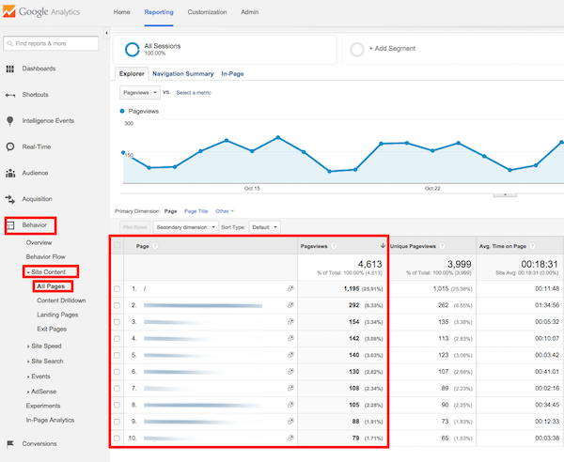Click the Conversions flag icon
The height and width of the screenshot is (462, 564).
[x=9, y=444]
